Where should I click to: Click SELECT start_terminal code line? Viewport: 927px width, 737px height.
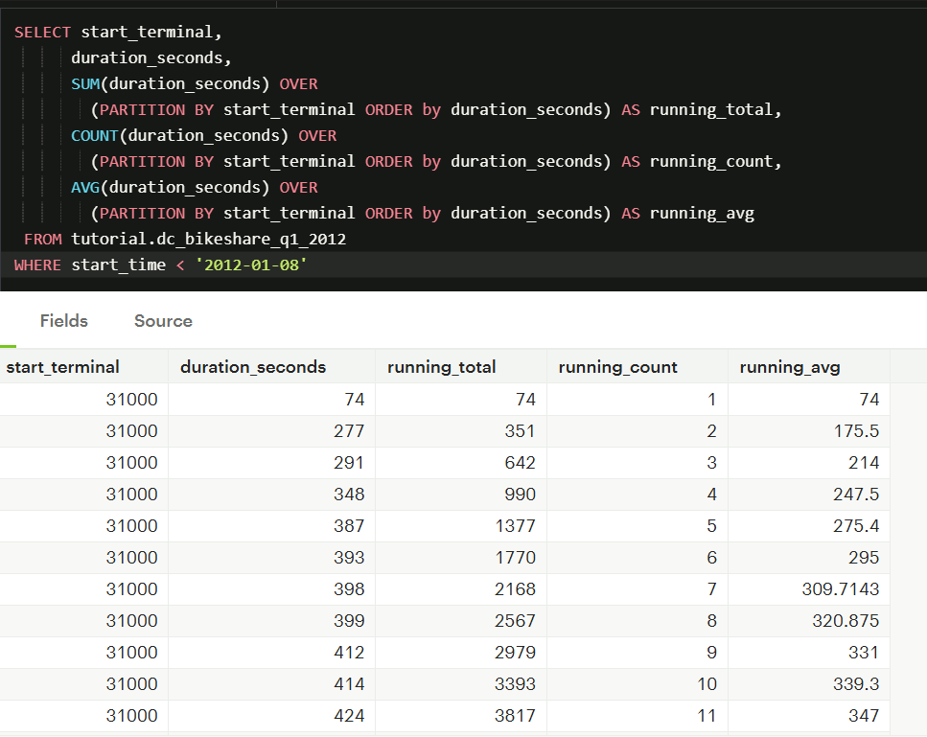[118, 32]
